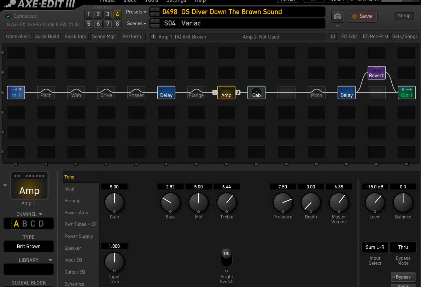Click the info icon beside Amp 1
This screenshot has width=421, height=287.
pyautogui.click(x=153, y=36)
